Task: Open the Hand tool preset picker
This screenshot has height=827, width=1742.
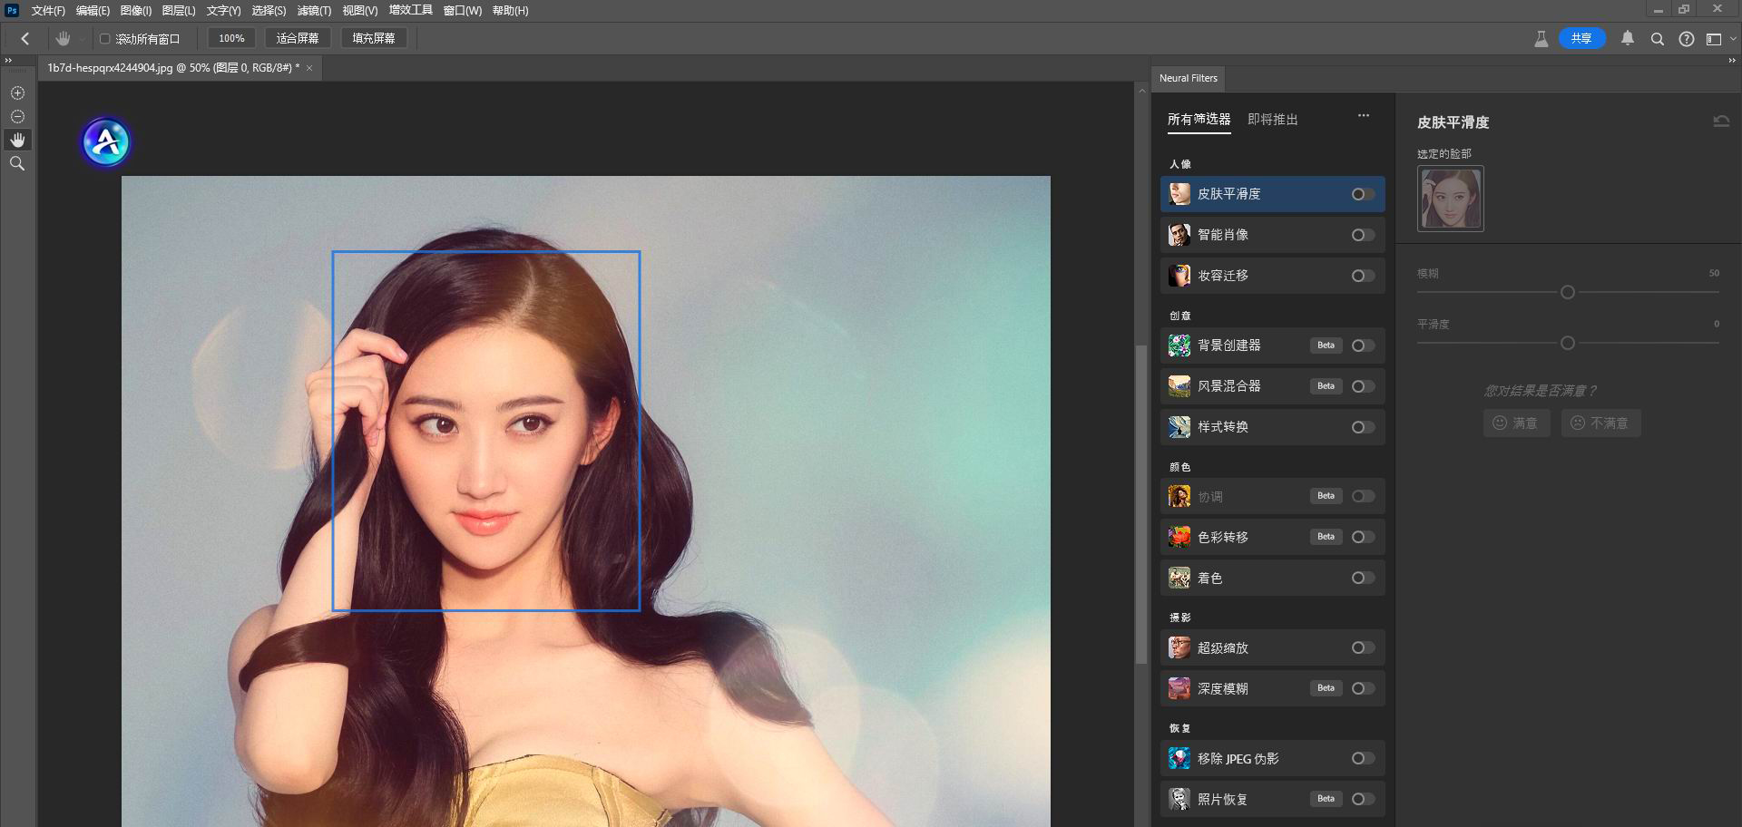Action: click(x=83, y=39)
